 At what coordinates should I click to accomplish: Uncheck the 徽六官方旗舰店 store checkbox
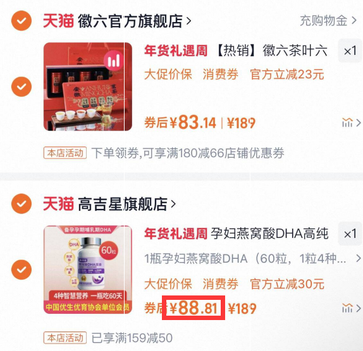click(22, 21)
